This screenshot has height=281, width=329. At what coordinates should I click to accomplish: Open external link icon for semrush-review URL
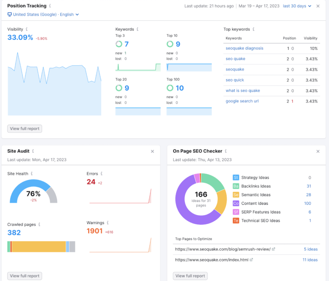273,249
